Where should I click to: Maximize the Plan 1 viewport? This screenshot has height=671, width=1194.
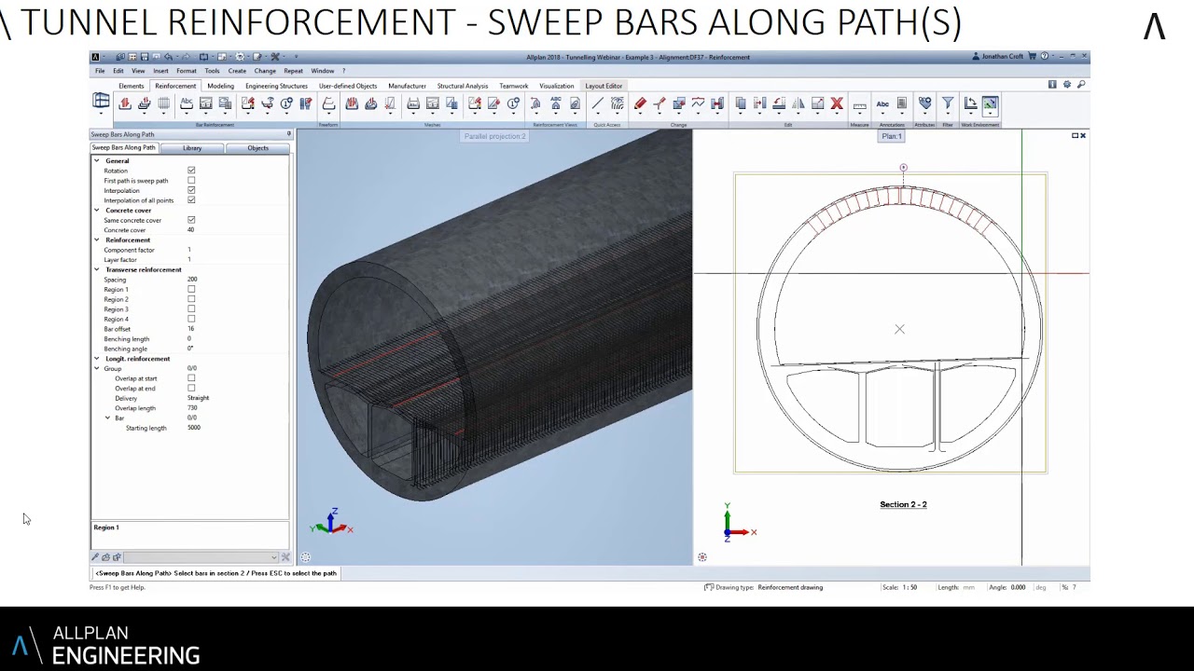(1075, 136)
